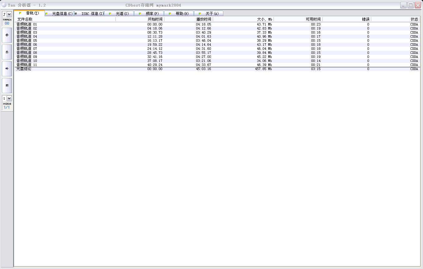Click the right arrow button in sidebar

pos(7,68)
